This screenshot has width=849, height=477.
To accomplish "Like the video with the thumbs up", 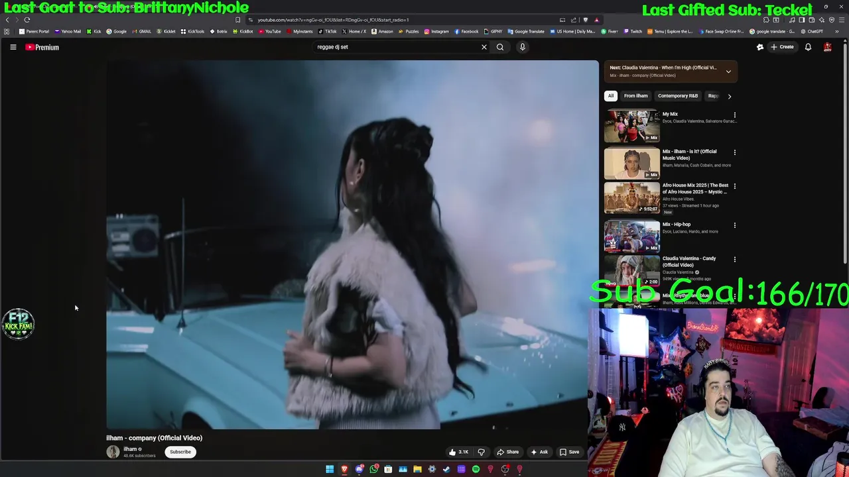I will (458, 452).
